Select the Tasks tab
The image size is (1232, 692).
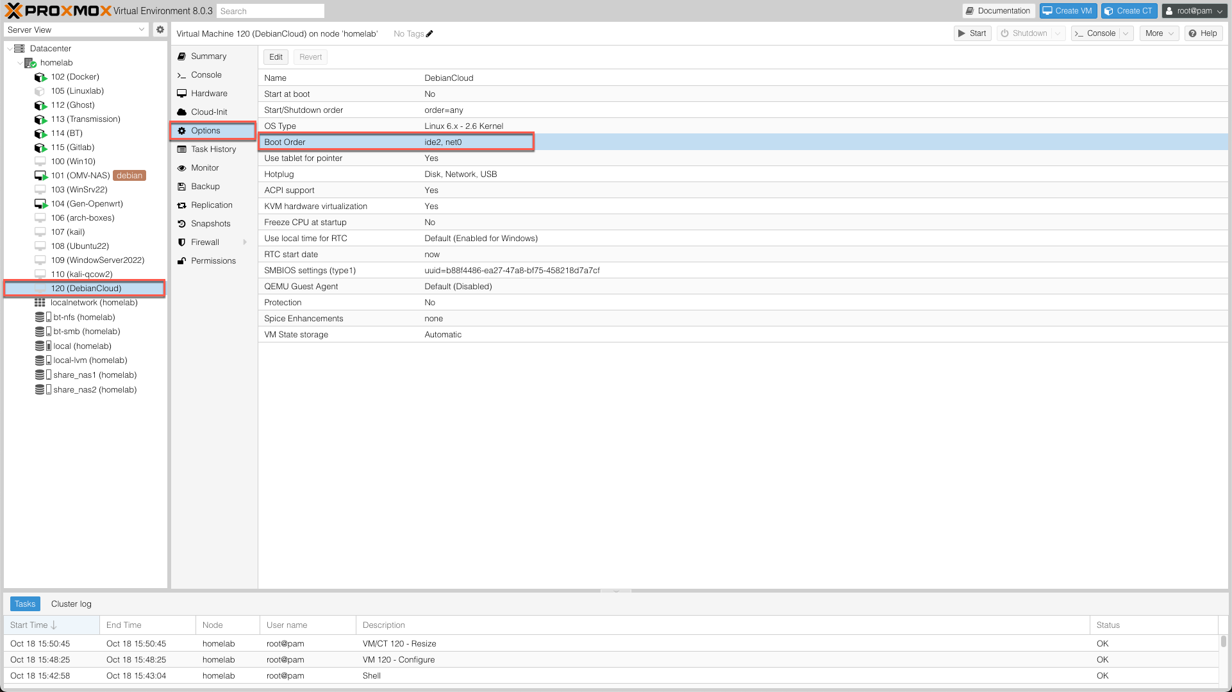pyautogui.click(x=25, y=604)
